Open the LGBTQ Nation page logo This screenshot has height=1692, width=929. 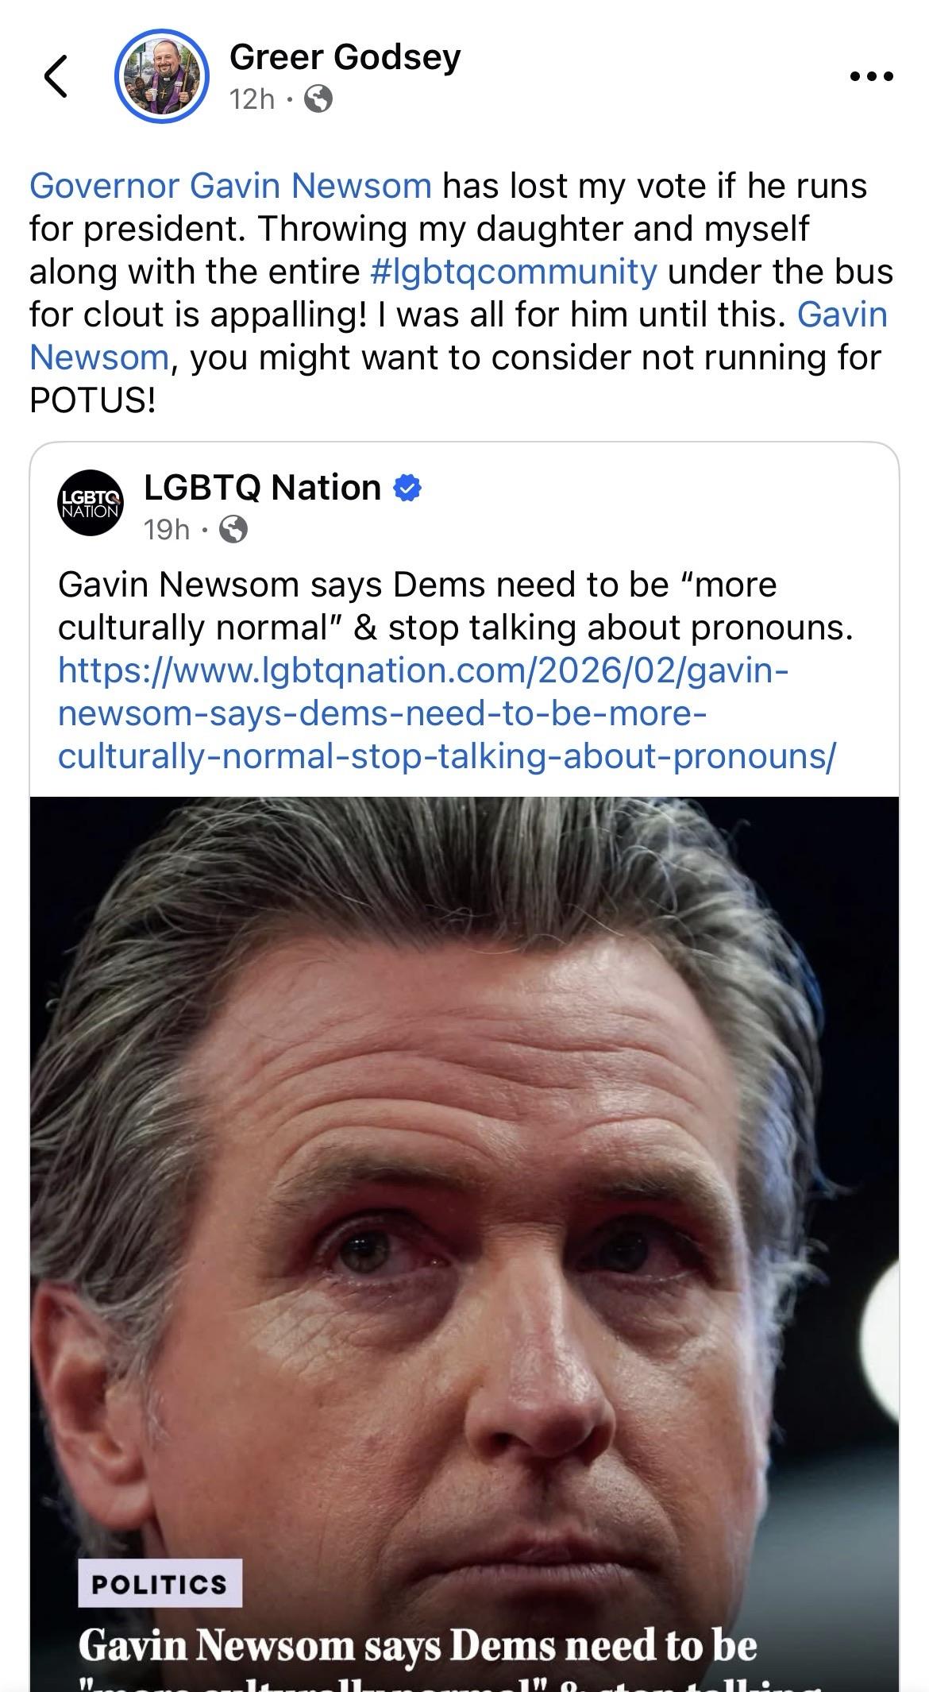[91, 502]
